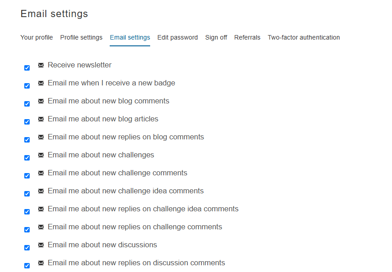Switch to the Profile settings tab
This screenshot has width=392, height=272.
tap(81, 37)
